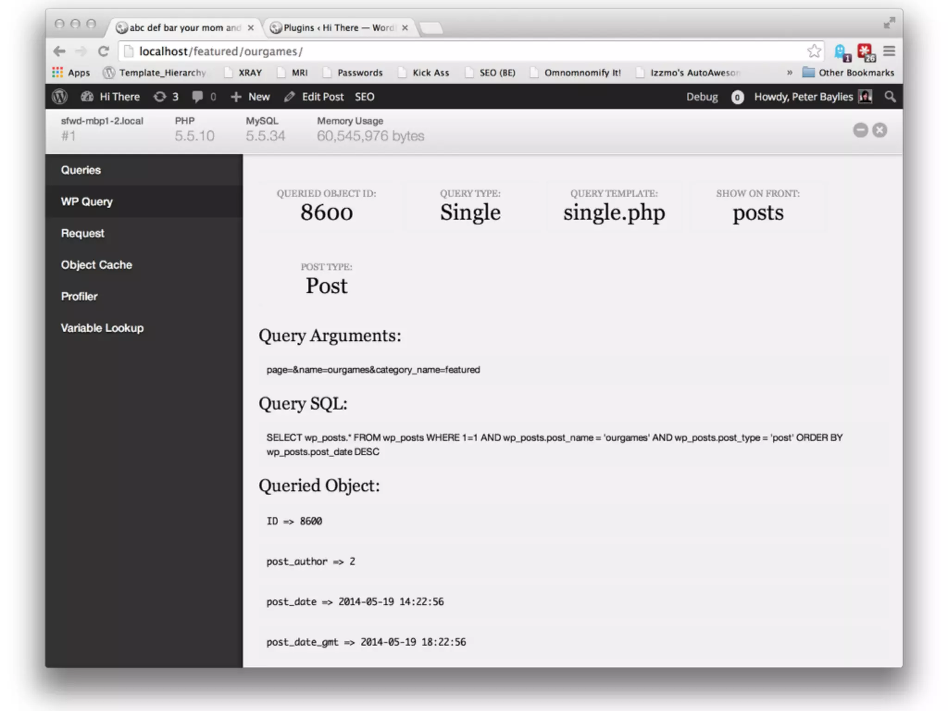The image size is (948, 711).
Task: Switch to the Queries panel
Action: coord(144,170)
